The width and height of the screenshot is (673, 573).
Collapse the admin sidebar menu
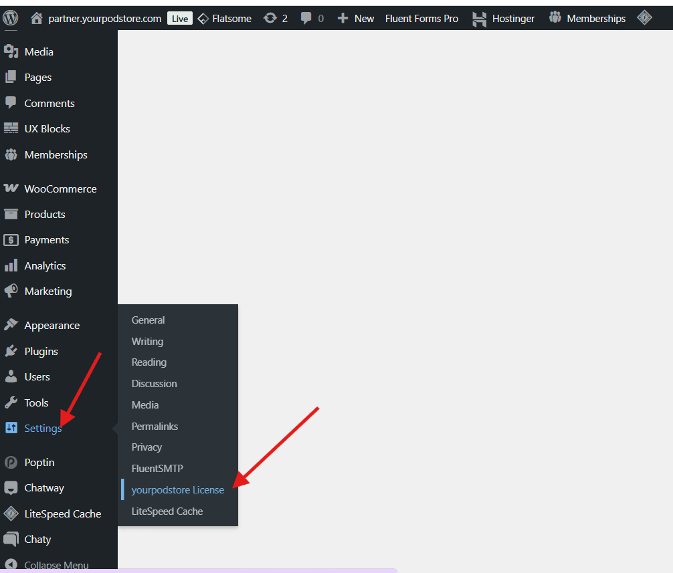(45, 565)
